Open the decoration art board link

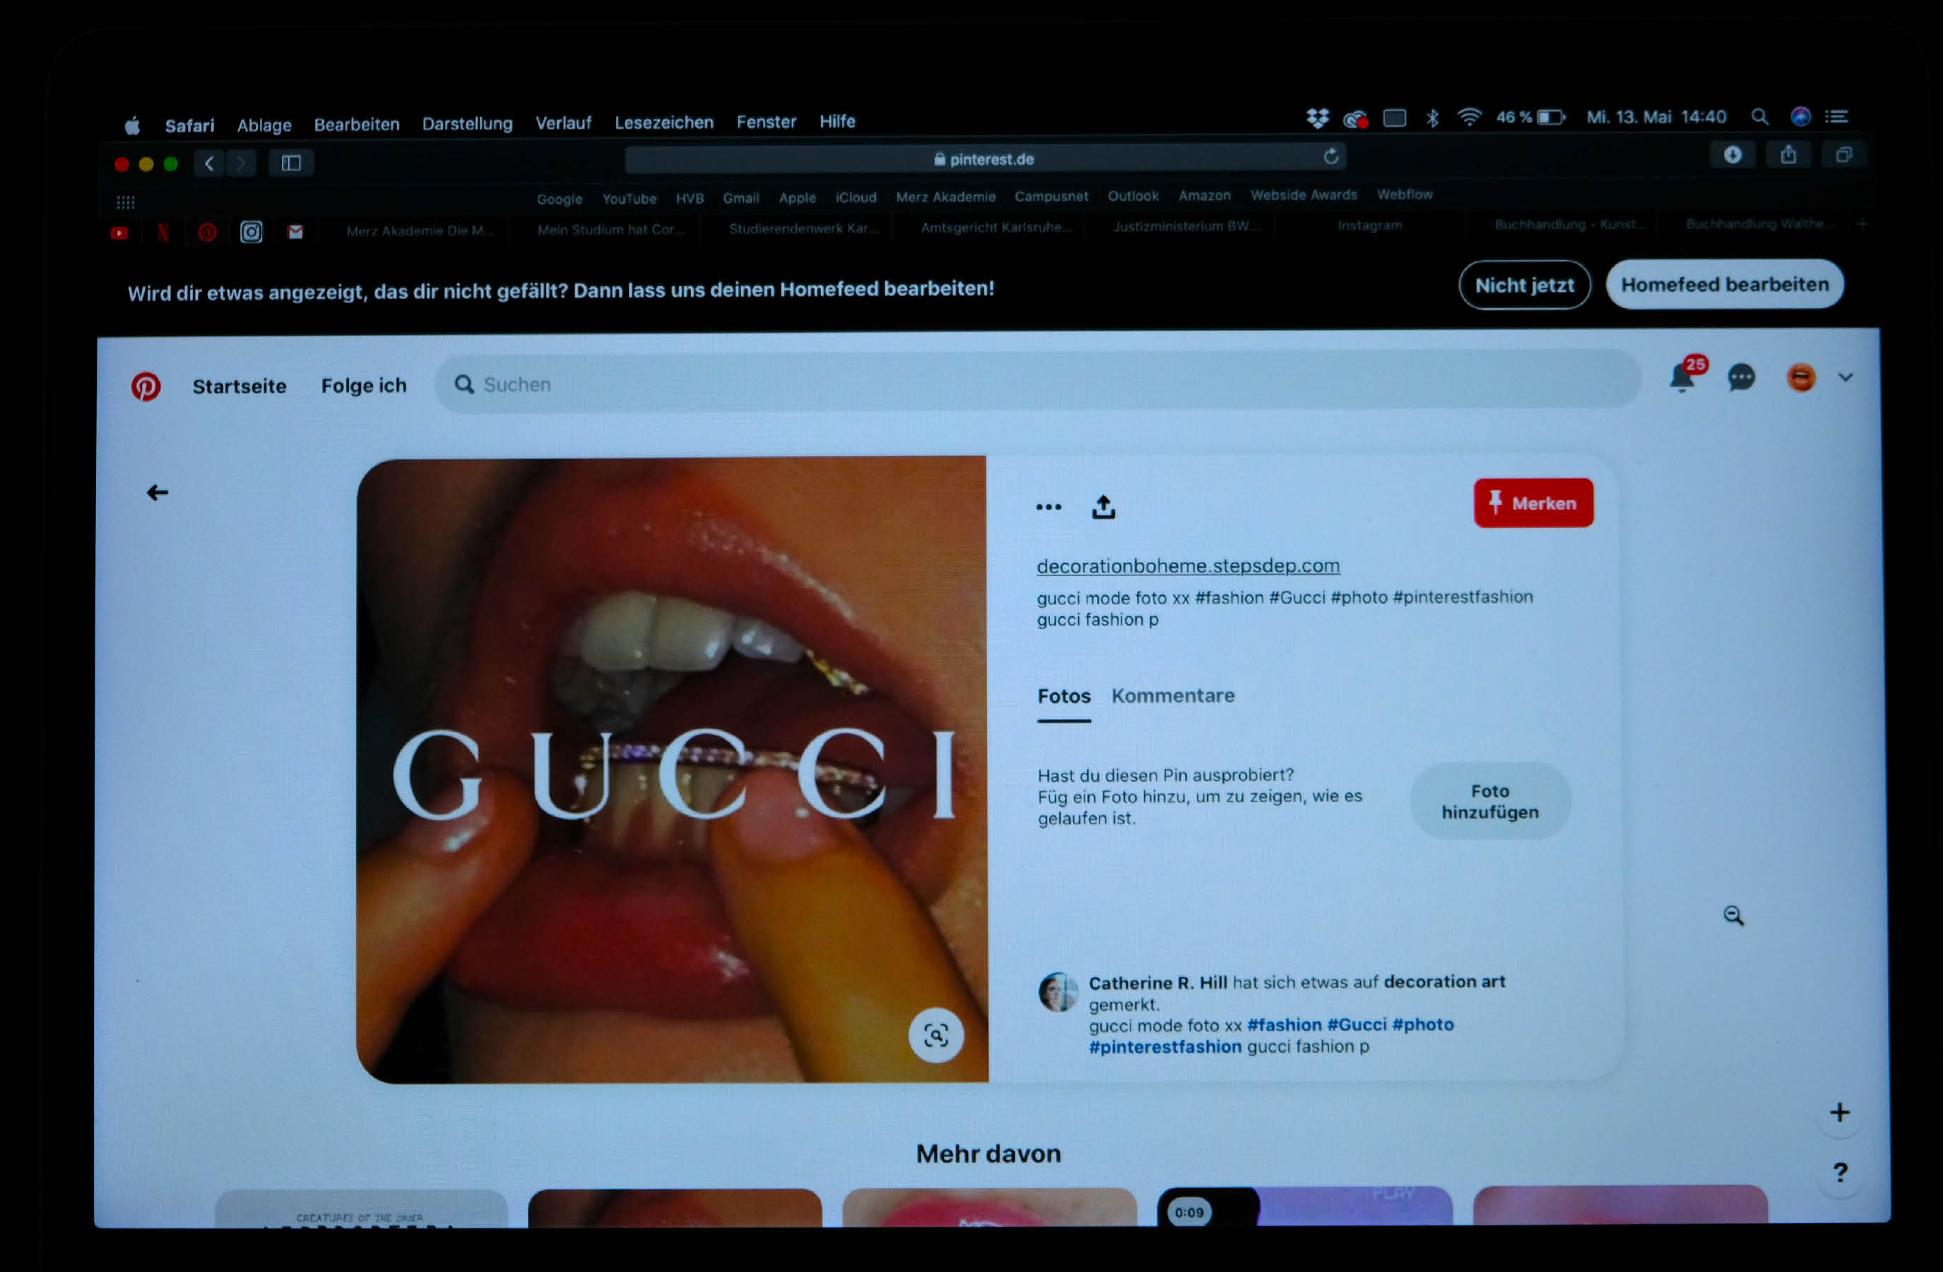1444,982
